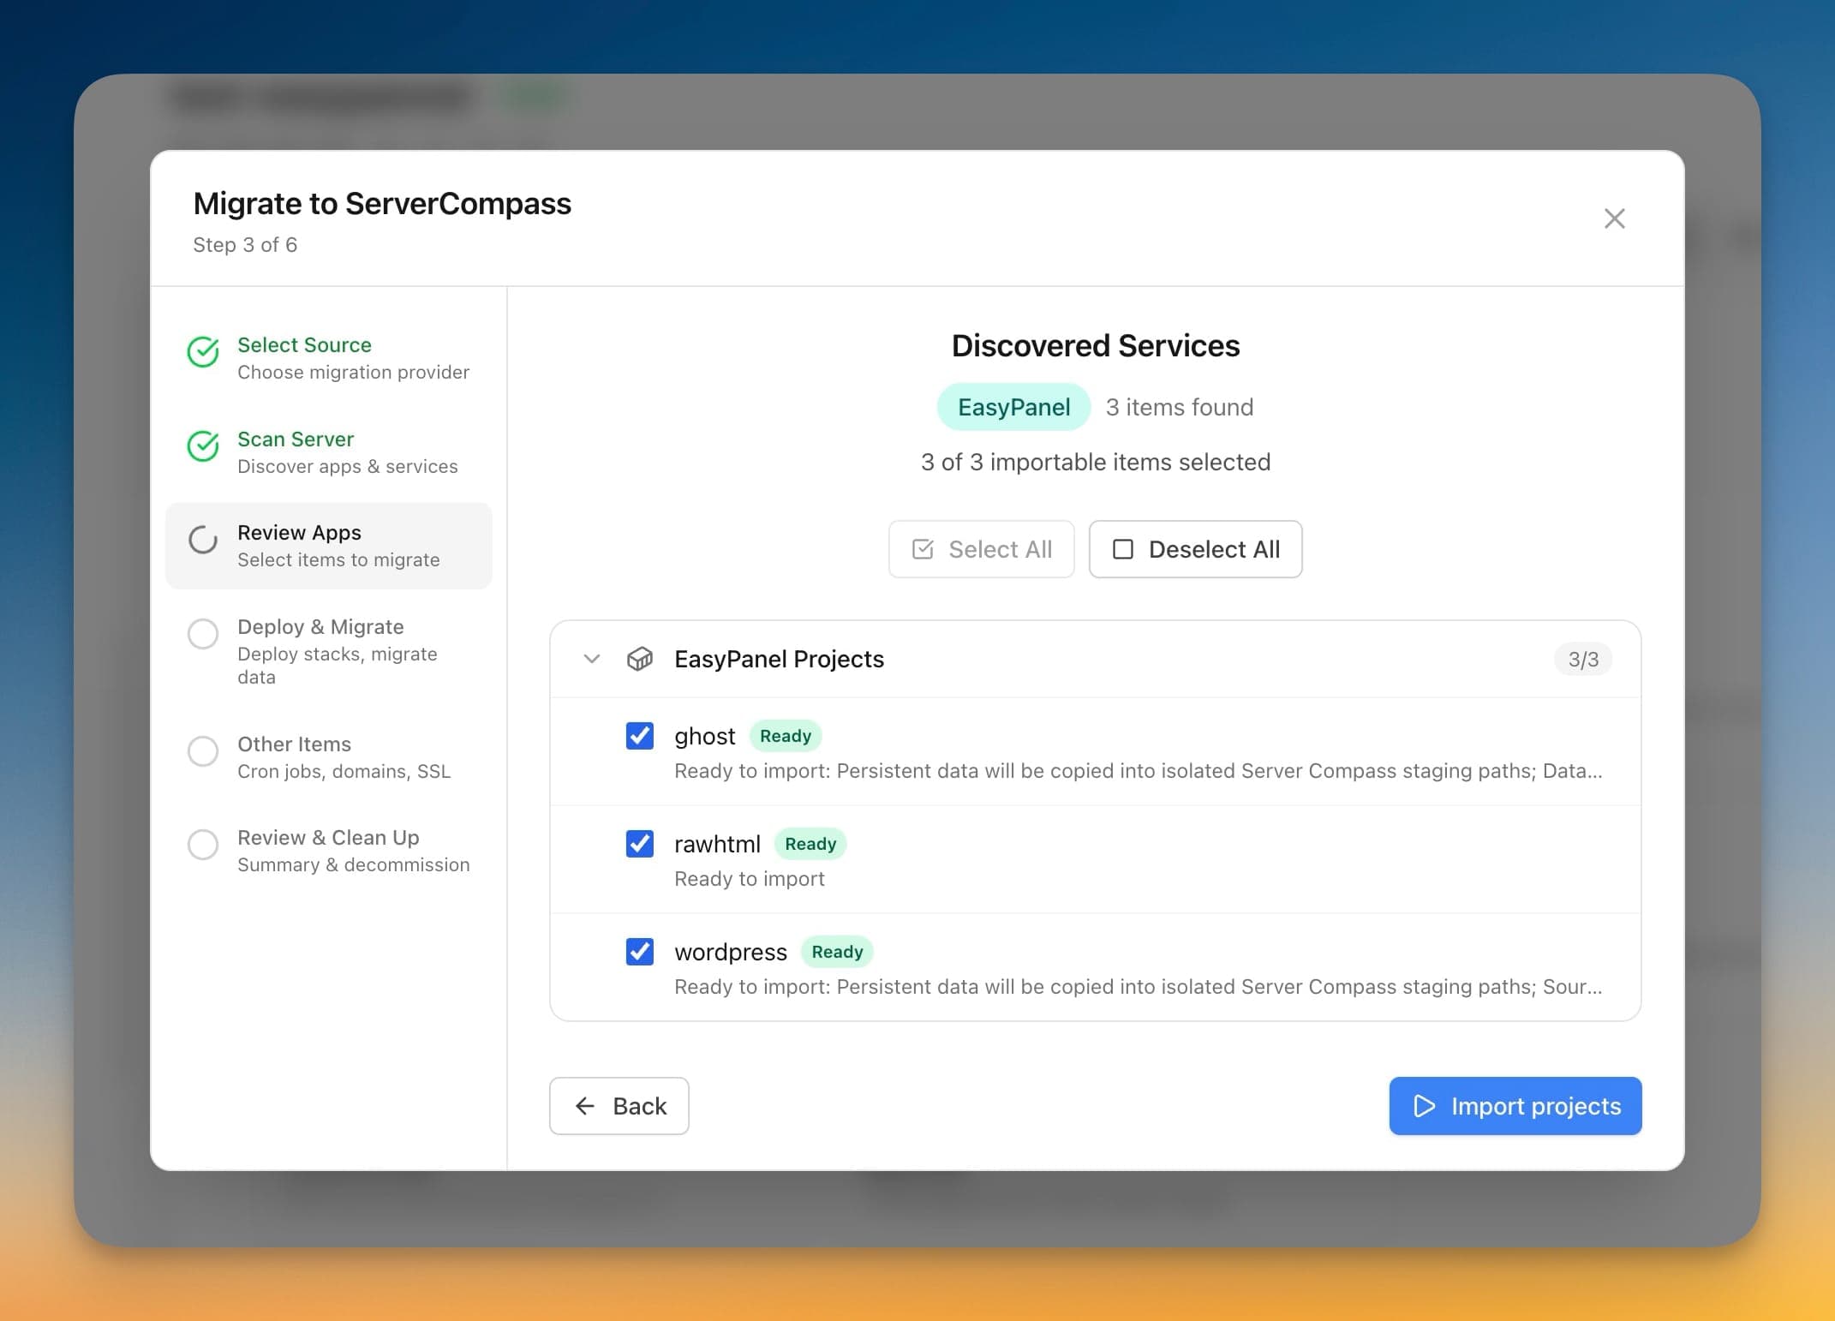Click the Ready badge beside wordpress
1835x1321 pixels.
click(837, 952)
